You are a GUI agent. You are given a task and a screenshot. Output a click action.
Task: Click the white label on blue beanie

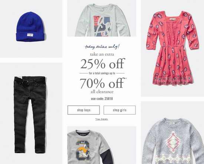click(x=30, y=35)
